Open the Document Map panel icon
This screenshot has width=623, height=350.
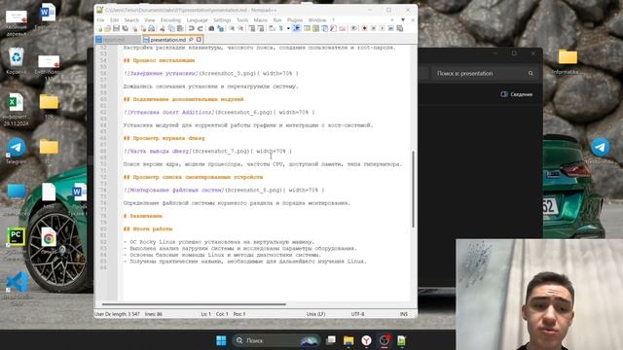pyautogui.click(x=315, y=28)
